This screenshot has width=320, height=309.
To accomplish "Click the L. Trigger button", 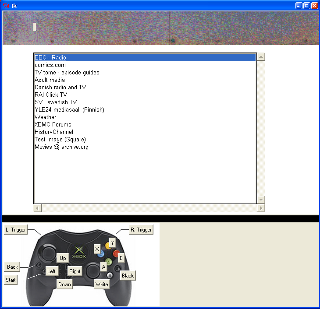I will [x=16, y=230].
